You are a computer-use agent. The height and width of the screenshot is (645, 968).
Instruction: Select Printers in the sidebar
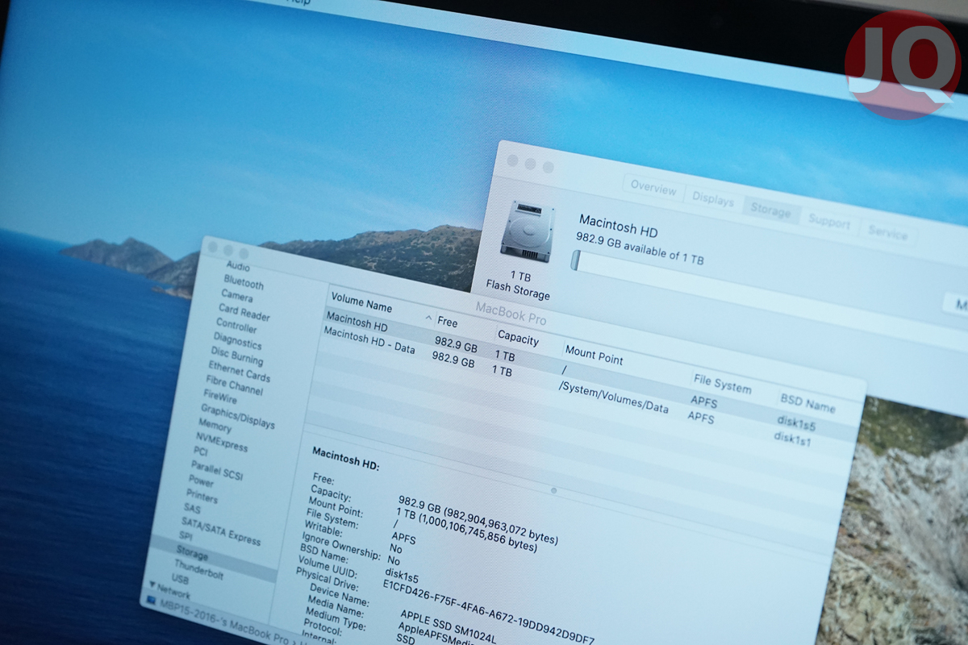coord(202,496)
